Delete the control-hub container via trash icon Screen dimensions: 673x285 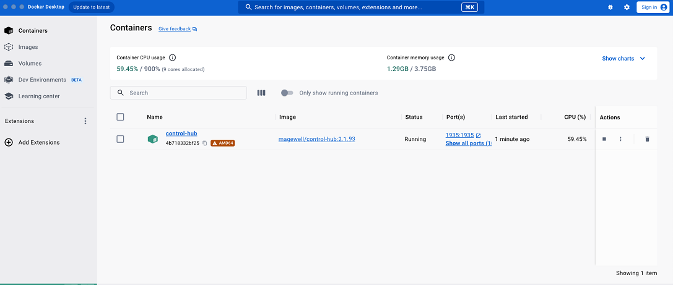tap(647, 139)
